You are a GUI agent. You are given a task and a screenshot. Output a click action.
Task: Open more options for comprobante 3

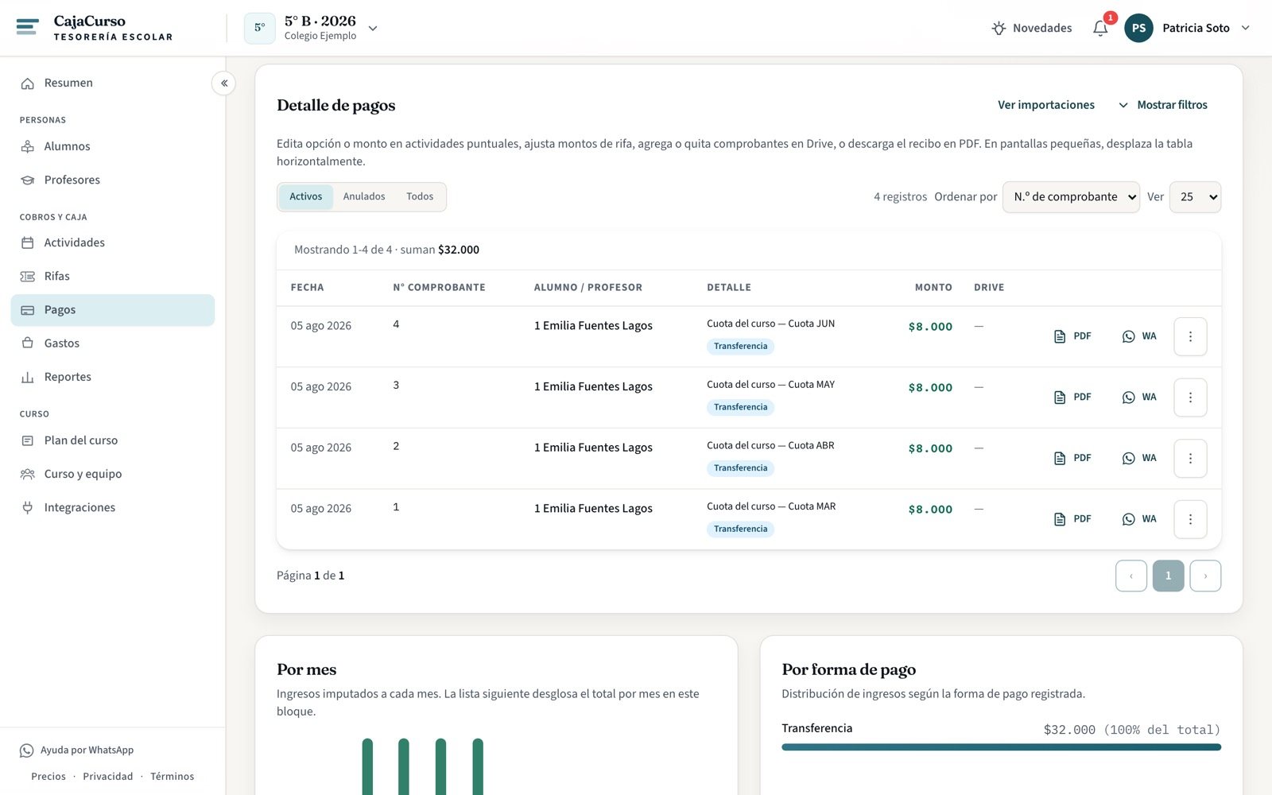[x=1190, y=397]
